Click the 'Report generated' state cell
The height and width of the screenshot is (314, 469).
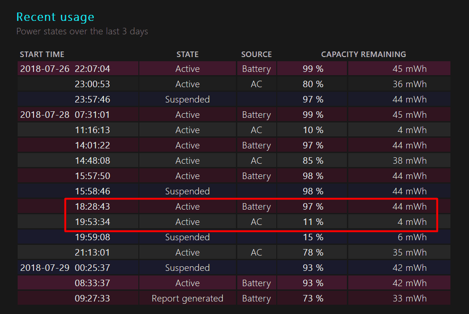(x=187, y=298)
